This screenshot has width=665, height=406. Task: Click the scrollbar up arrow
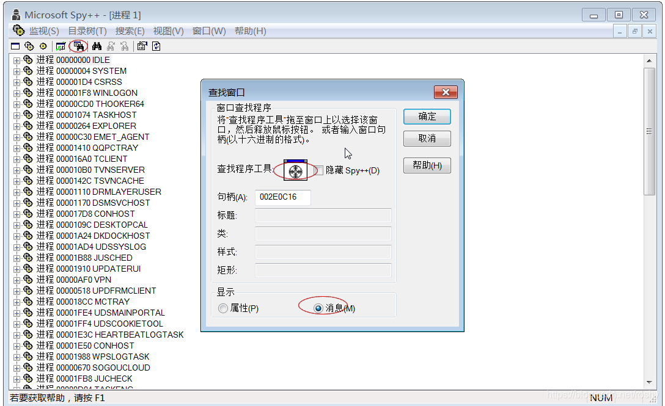[x=649, y=60]
